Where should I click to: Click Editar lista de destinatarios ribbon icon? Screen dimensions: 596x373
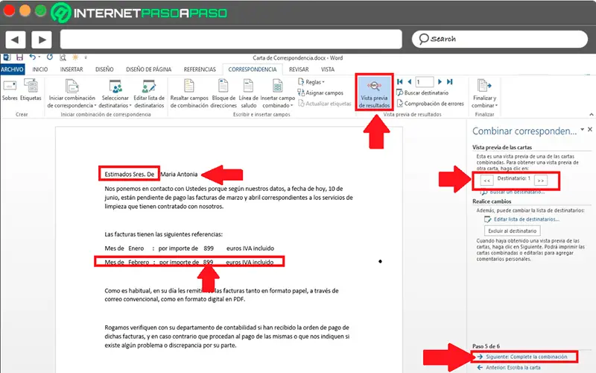[149, 94]
